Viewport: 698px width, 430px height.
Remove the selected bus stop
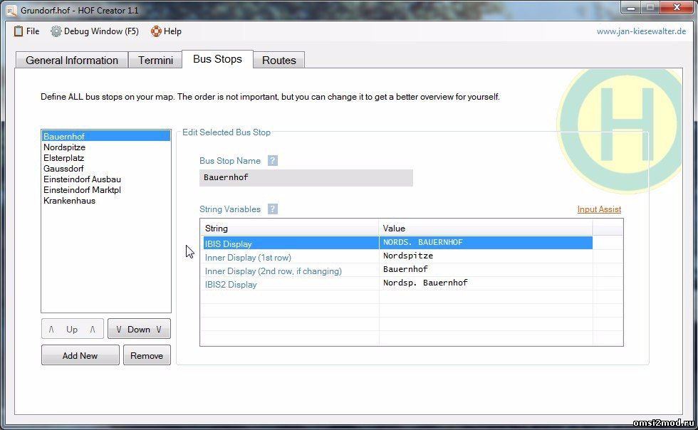(x=147, y=355)
